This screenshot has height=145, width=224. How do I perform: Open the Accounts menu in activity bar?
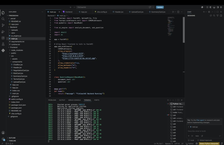pos(3,132)
